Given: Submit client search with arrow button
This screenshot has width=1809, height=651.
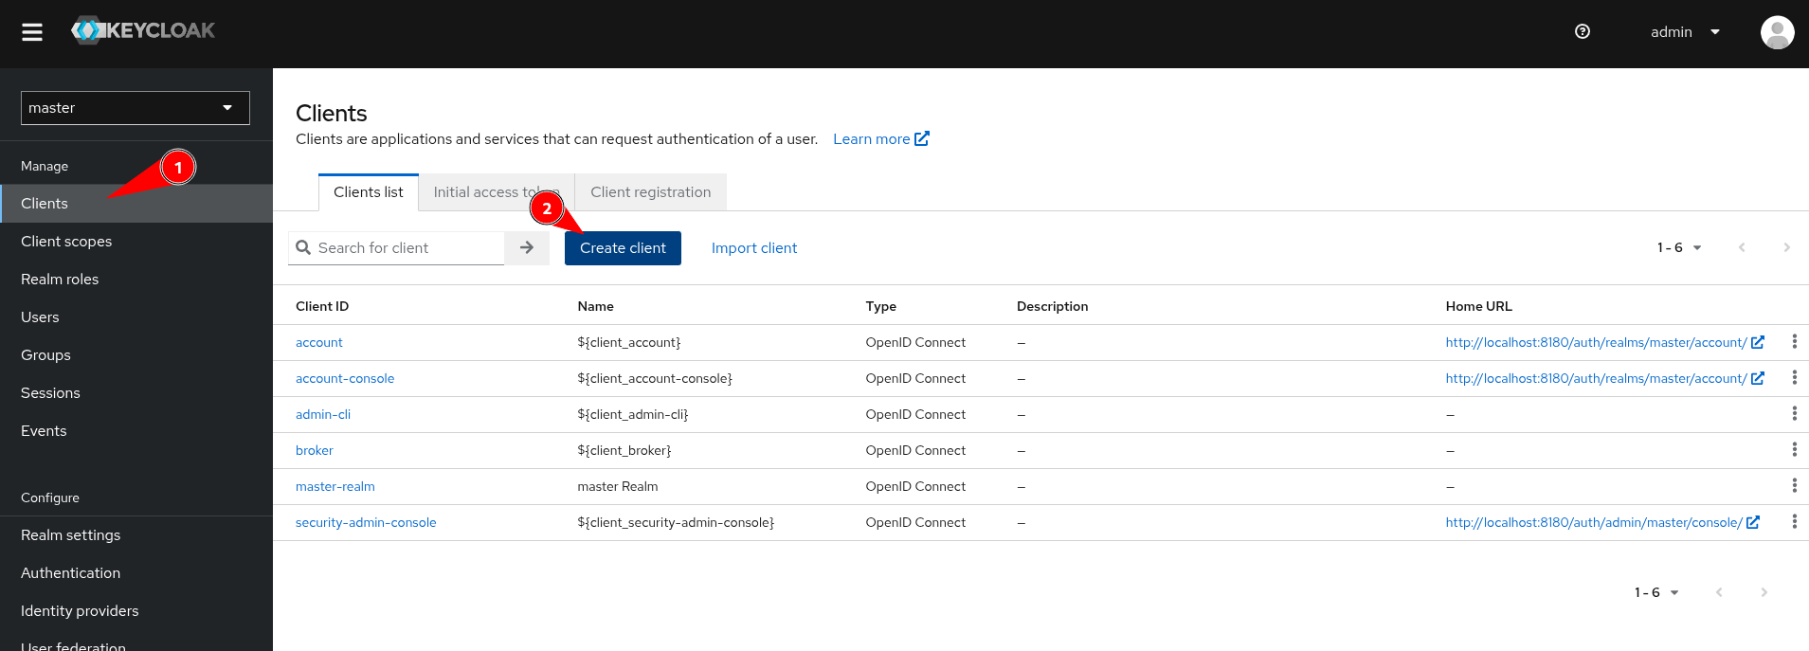Looking at the screenshot, I should [x=527, y=247].
